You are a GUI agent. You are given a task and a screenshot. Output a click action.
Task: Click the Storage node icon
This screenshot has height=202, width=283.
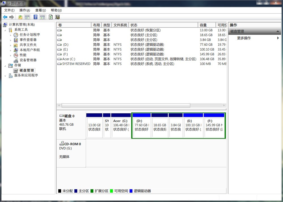click(x=10, y=66)
